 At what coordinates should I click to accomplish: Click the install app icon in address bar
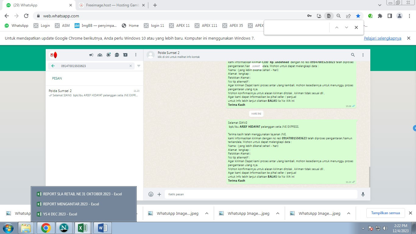click(319, 16)
